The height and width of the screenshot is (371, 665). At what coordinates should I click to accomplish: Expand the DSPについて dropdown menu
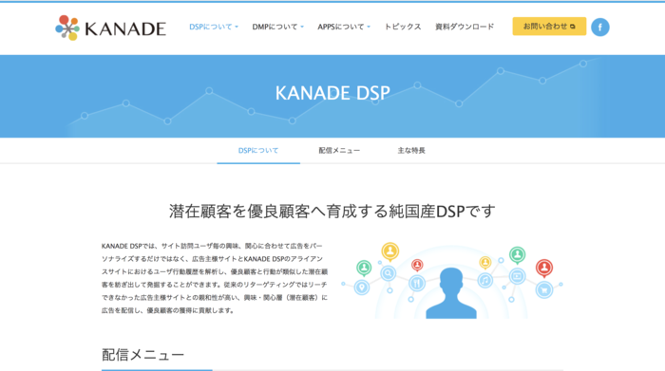214,27
